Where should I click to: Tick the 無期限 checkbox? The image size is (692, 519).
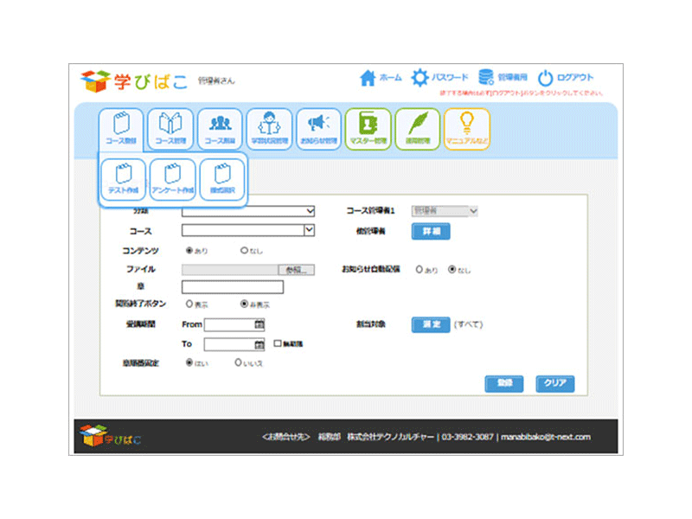tap(278, 343)
